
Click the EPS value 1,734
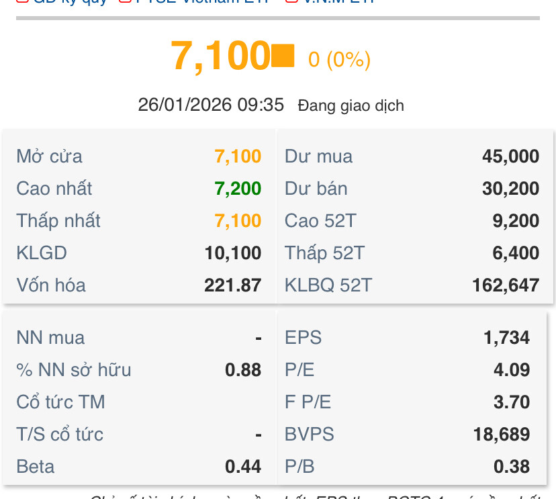pyautogui.click(x=507, y=338)
